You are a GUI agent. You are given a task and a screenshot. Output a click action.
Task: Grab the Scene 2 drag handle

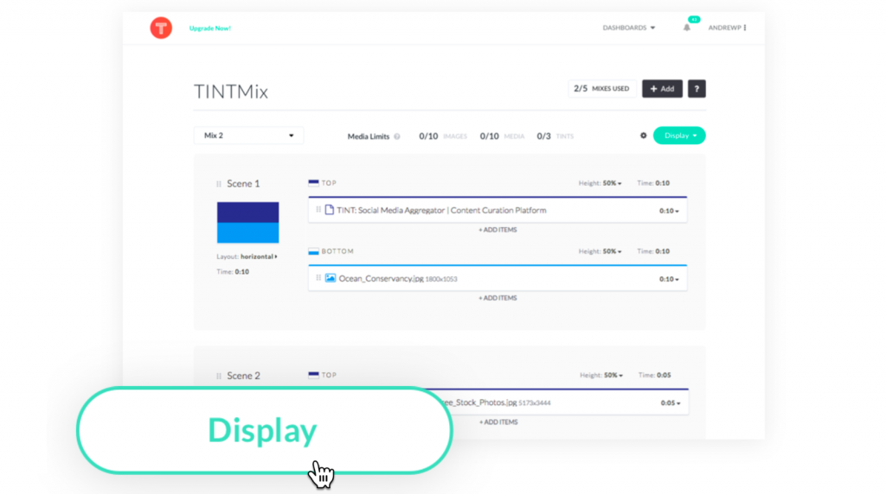pyautogui.click(x=219, y=376)
